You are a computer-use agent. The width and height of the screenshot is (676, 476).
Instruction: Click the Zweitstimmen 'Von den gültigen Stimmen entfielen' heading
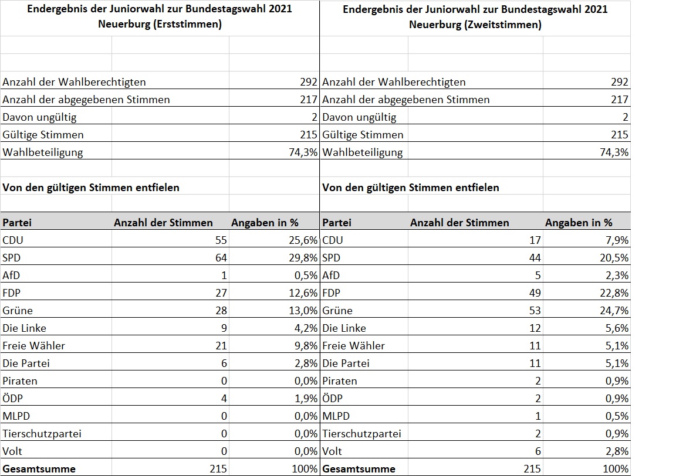pyautogui.click(x=411, y=188)
